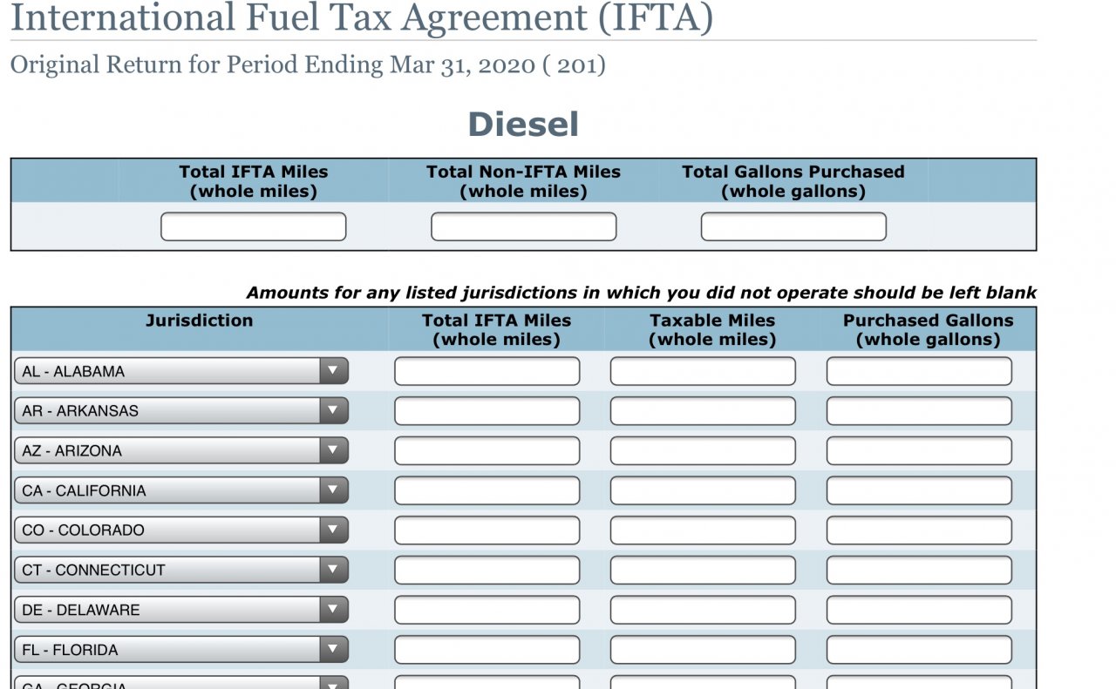
Task: Click California Total IFTA Miles field
Action: (x=487, y=490)
